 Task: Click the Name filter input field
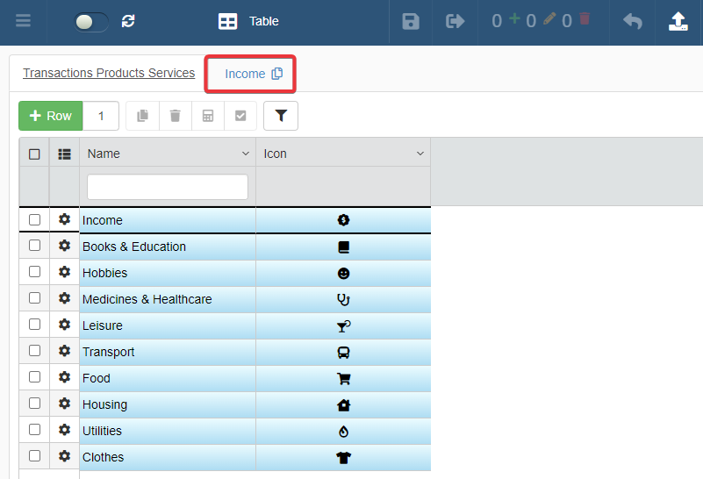tap(168, 187)
